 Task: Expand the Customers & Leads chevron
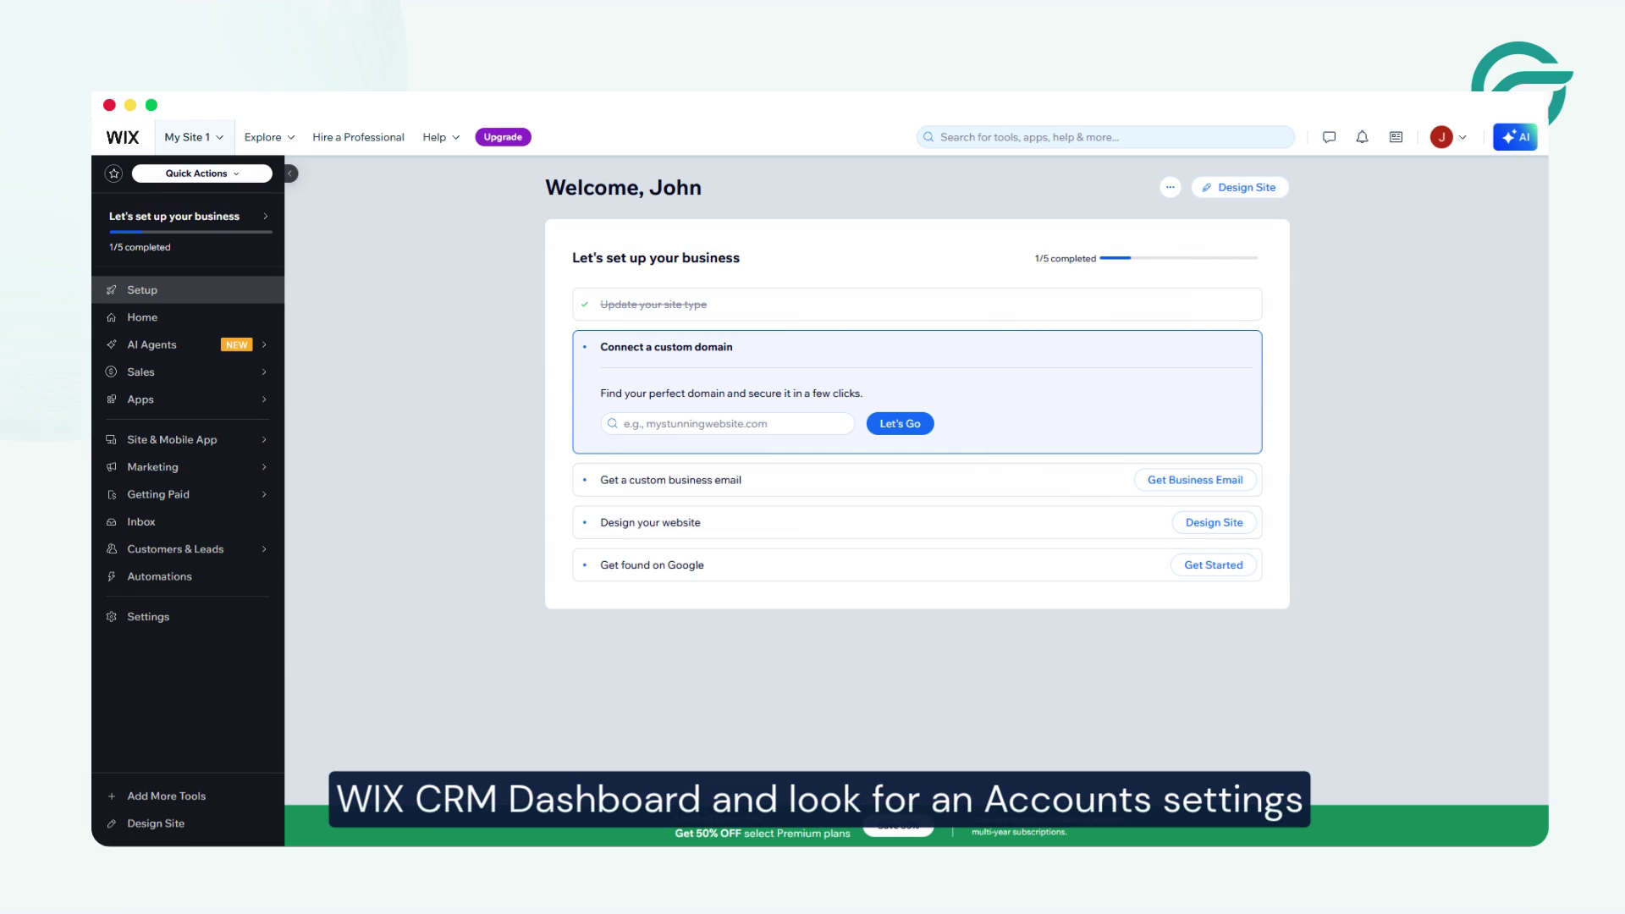click(264, 549)
